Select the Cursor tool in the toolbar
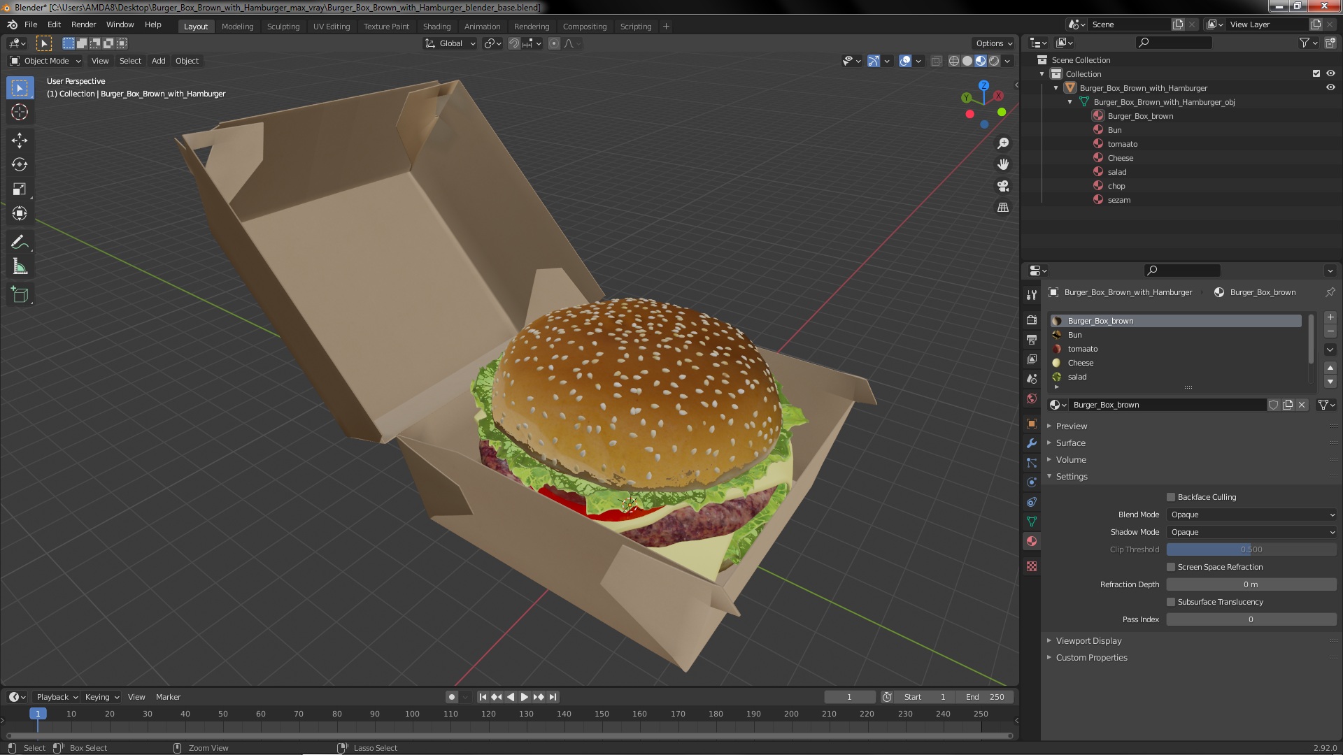The width and height of the screenshot is (1343, 755). click(20, 112)
